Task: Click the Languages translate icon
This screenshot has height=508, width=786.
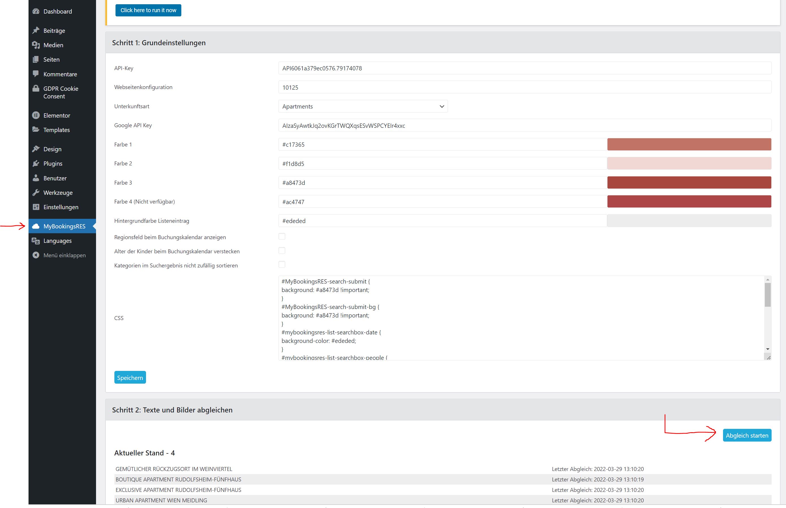Action: [36, 241]
